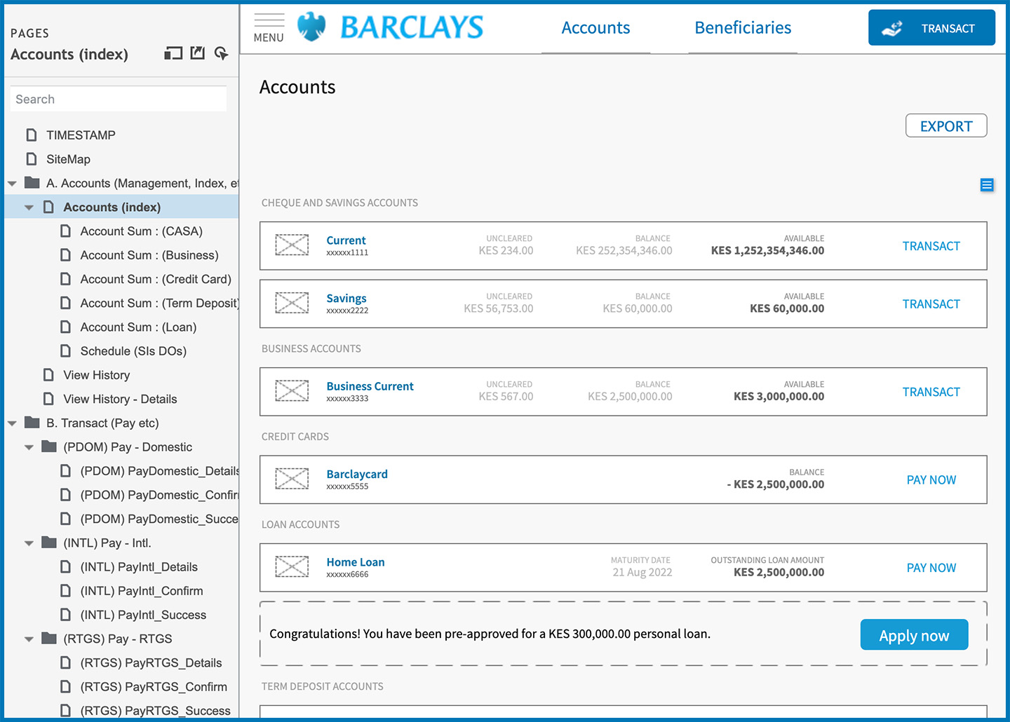
Task: Open the (PDOM) PayDomestic_Confirm page
Action: [159, 495]
